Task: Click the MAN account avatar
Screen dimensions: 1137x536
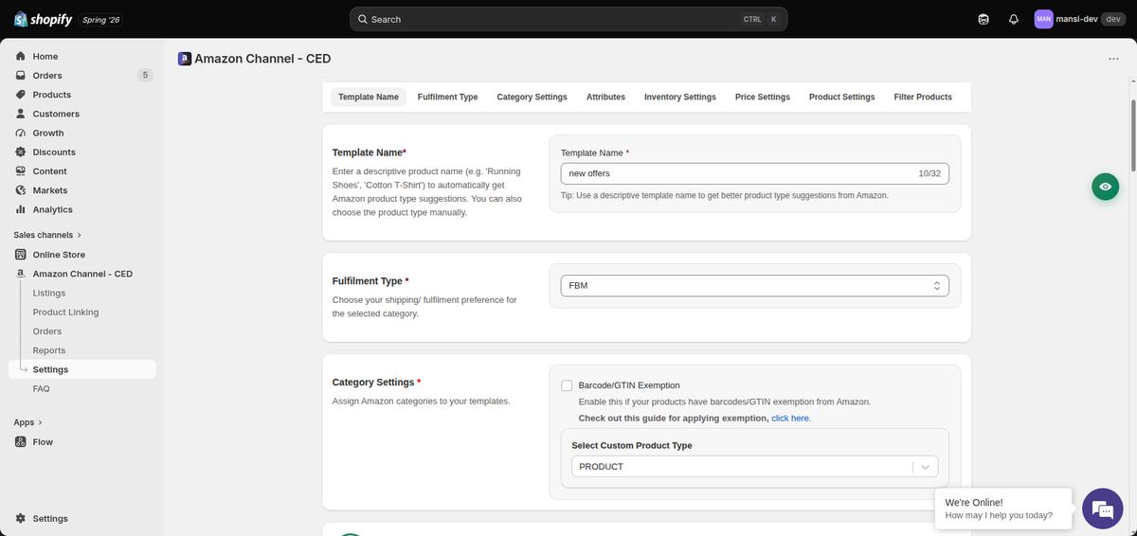Action: [x=1043, y=19]
